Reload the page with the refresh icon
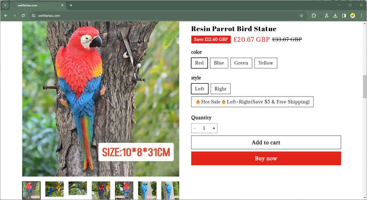Viewport: 367px width, 200px height. click(23, 15)
